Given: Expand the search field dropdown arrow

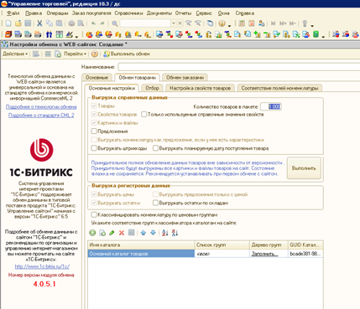Looking at the screenshot, I should click(x=174, y=23).
